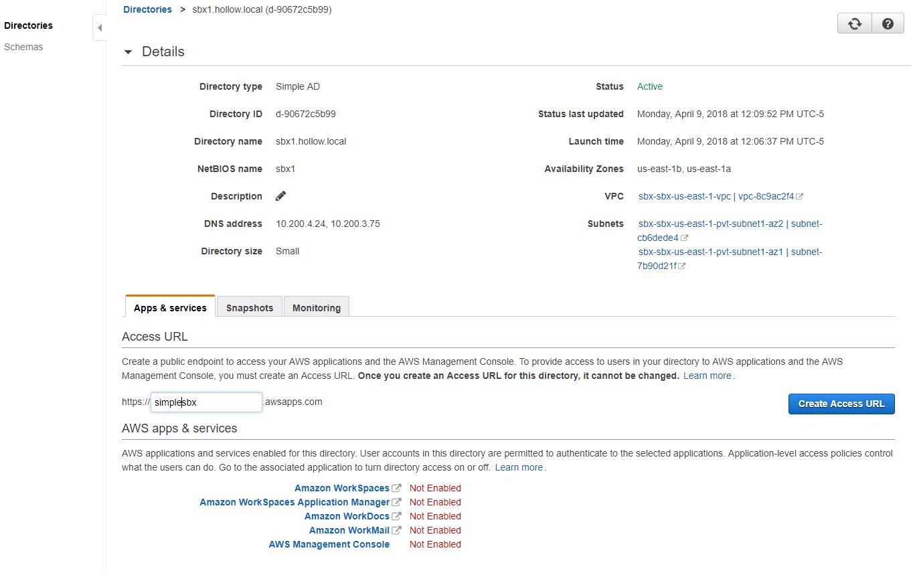Click the Access URL text field
913x573 pixels.
pyautogui.click(x=206, y=402)
